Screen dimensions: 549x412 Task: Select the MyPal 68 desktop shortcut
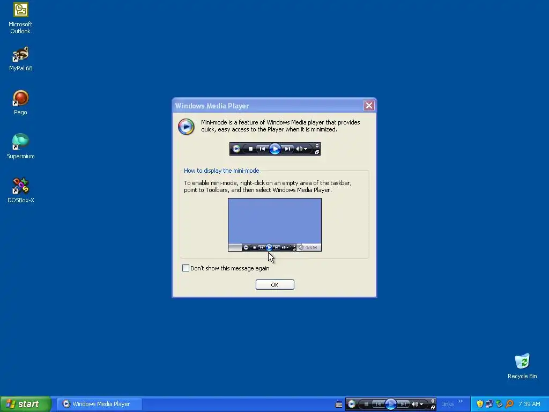coord(20,58)
